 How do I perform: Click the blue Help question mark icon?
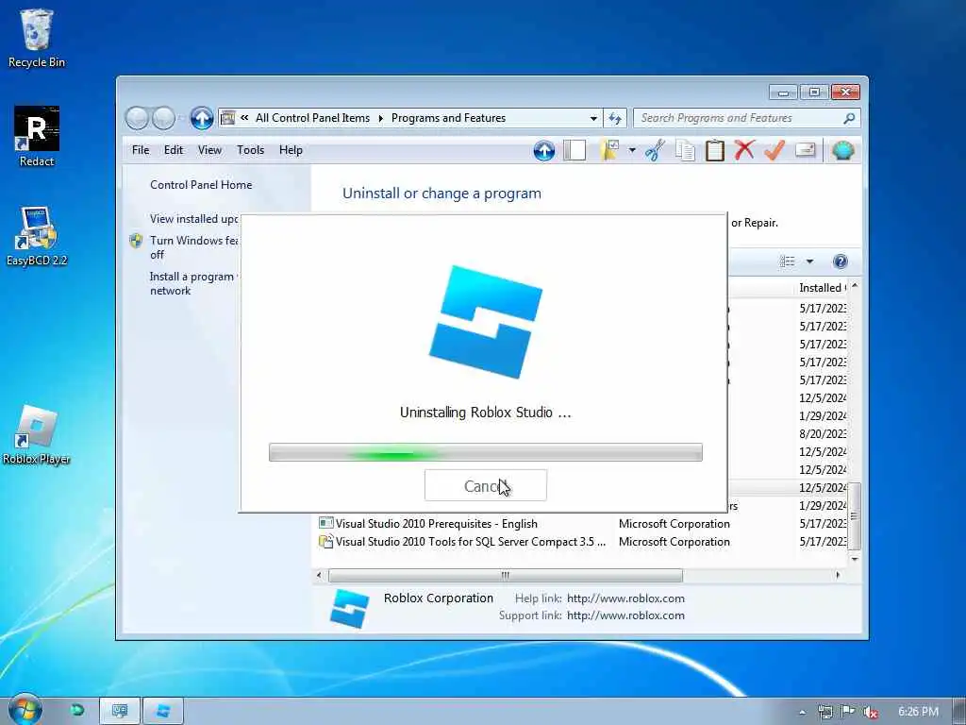click(x=841, y=261)
